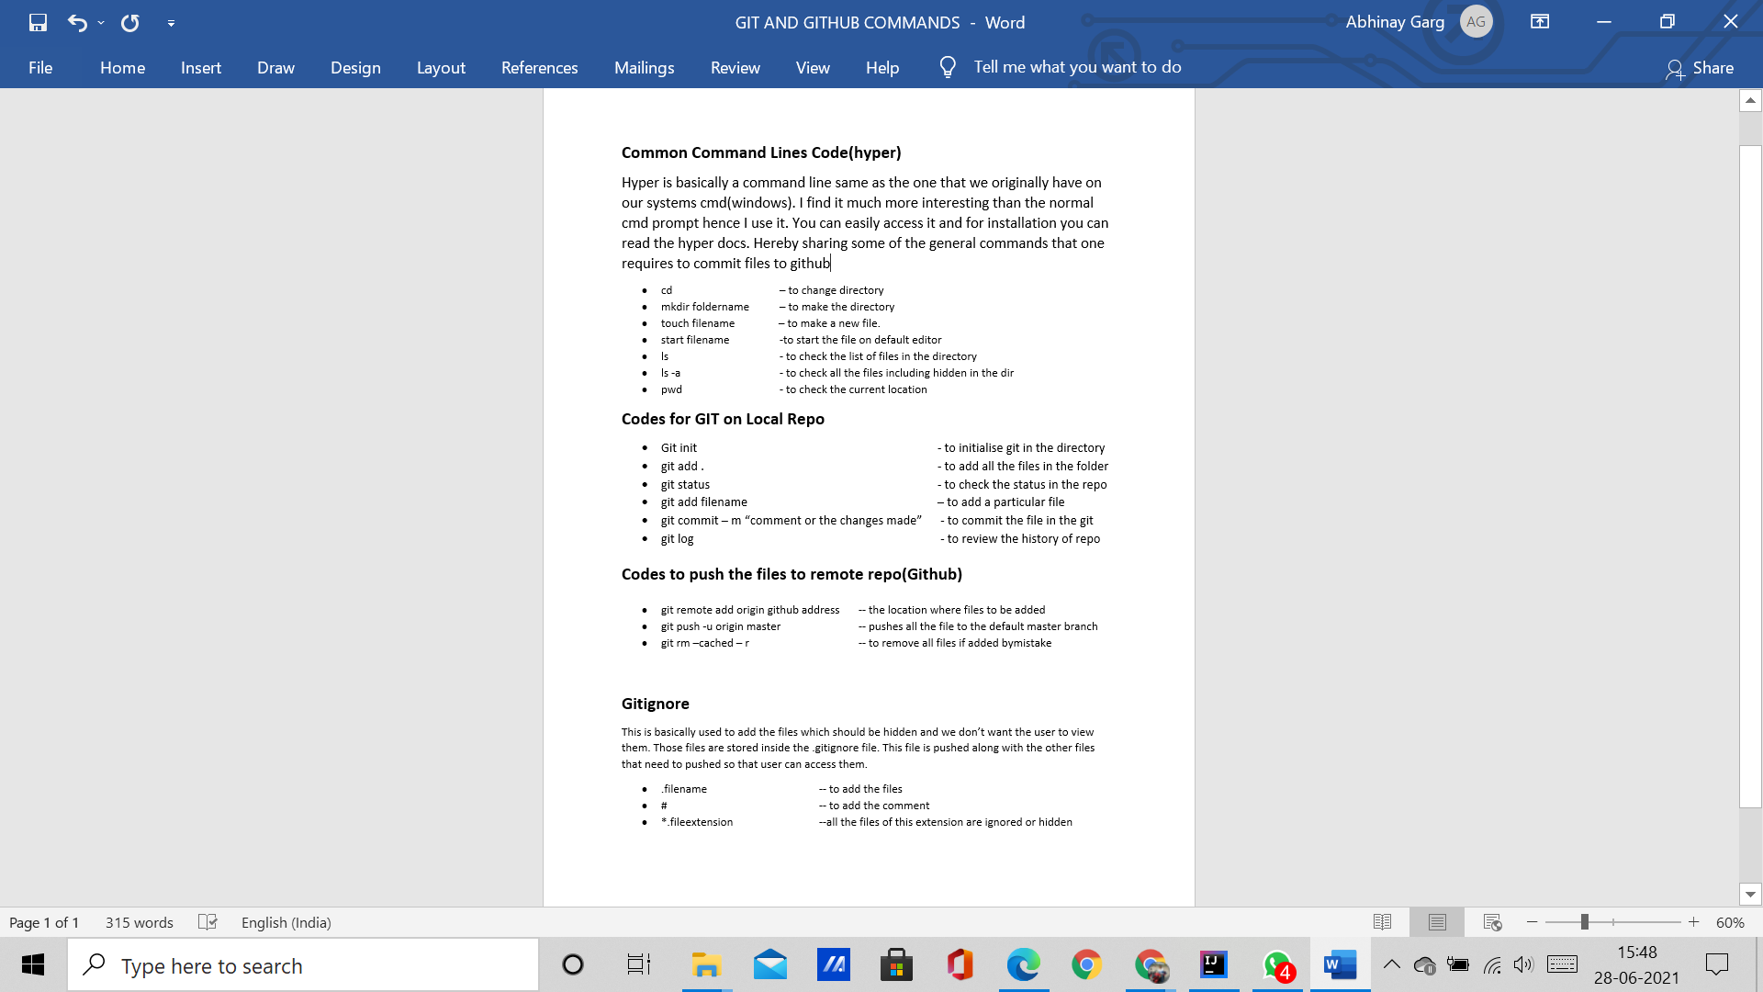The image size is (1763, 992).
Task: Switch to Read Mode view
Action: (x=1382, y=922)
